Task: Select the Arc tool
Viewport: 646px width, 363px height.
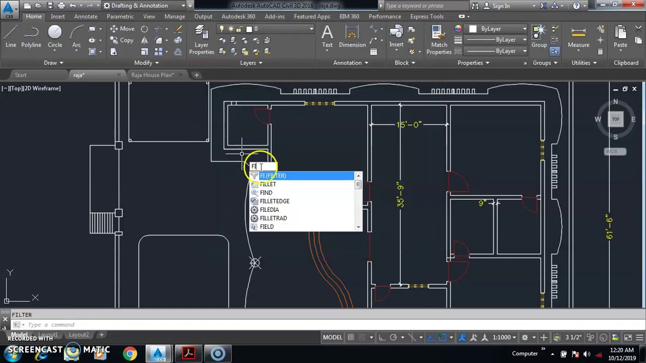Action: pyautogui.click(x=76, y=38)
